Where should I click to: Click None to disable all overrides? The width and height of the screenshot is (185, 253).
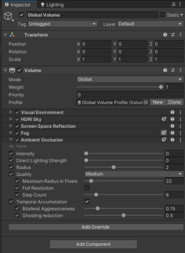pyautogui.click(x=22, y=146)
